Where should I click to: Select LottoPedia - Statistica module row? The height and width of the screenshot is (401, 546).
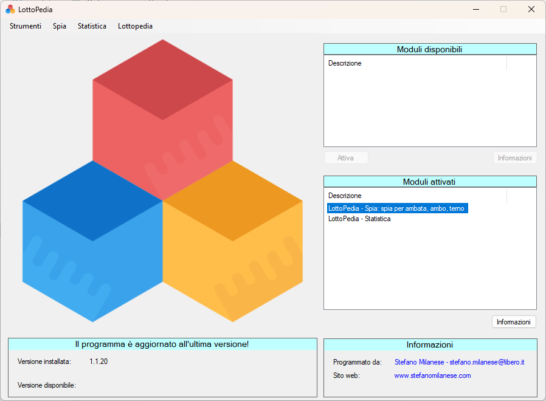[359, 219]
